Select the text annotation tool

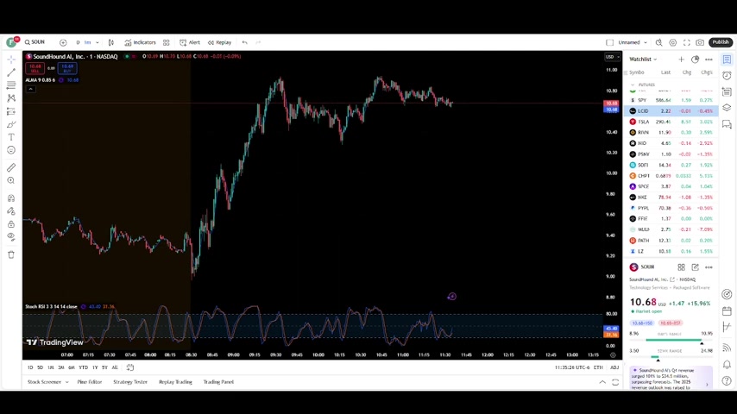11,137
